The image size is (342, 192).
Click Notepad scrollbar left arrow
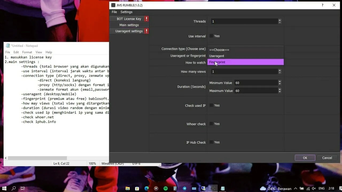(6, 158)
